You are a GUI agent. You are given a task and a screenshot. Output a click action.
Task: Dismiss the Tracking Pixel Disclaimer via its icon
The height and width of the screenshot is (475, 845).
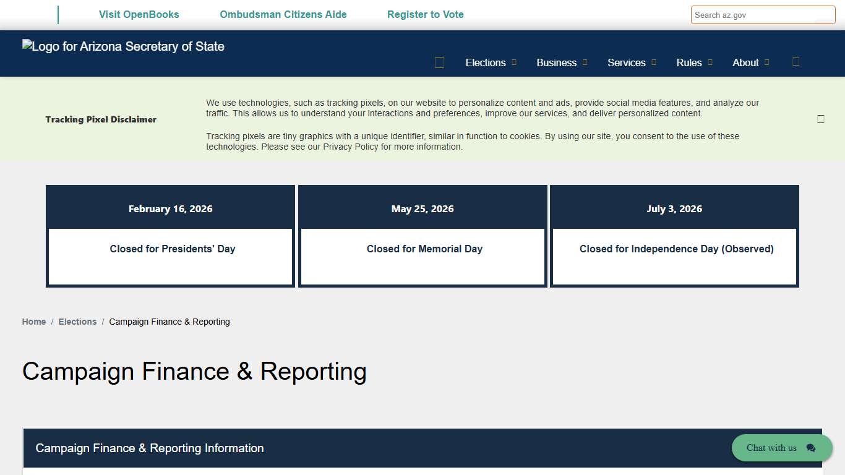(821, 119)
